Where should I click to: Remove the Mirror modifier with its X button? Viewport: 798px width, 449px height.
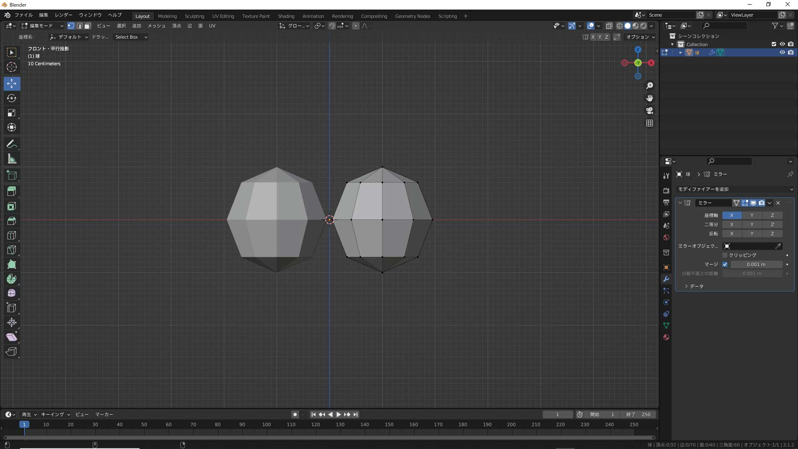pyautogui.click(x=778, y=203)
